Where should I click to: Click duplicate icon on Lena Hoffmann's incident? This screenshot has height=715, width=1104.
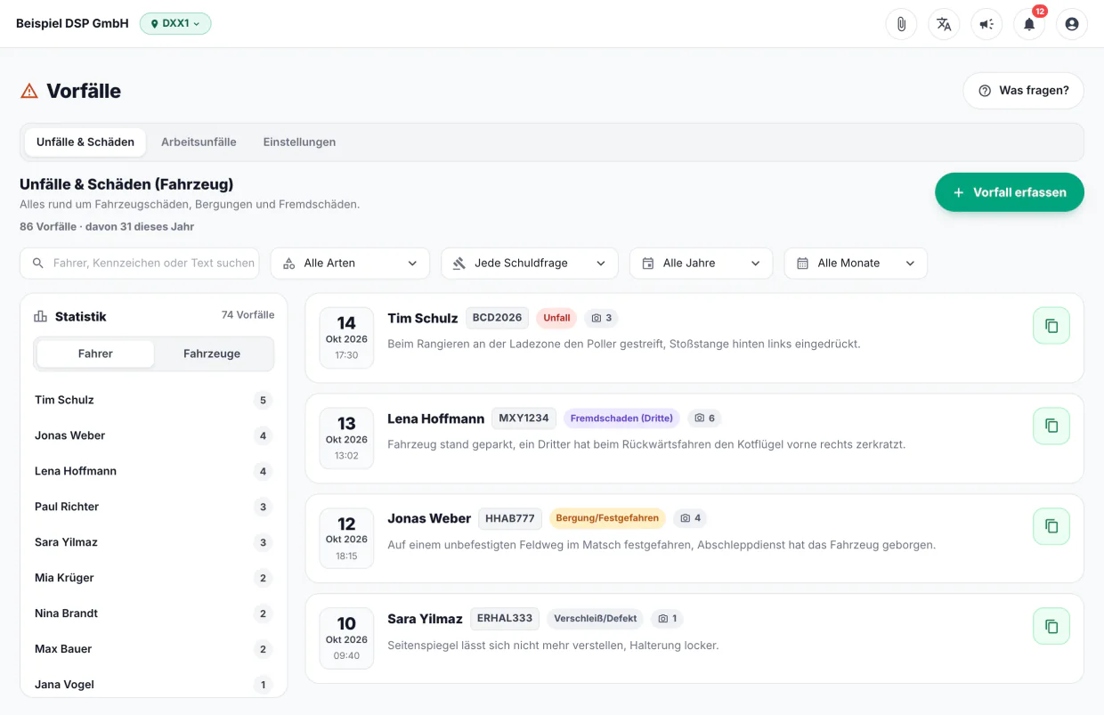pos(1051,426)
